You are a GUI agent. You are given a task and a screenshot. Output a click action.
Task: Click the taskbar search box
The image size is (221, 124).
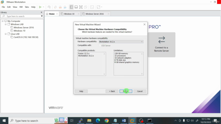click(x=38, y=121)
